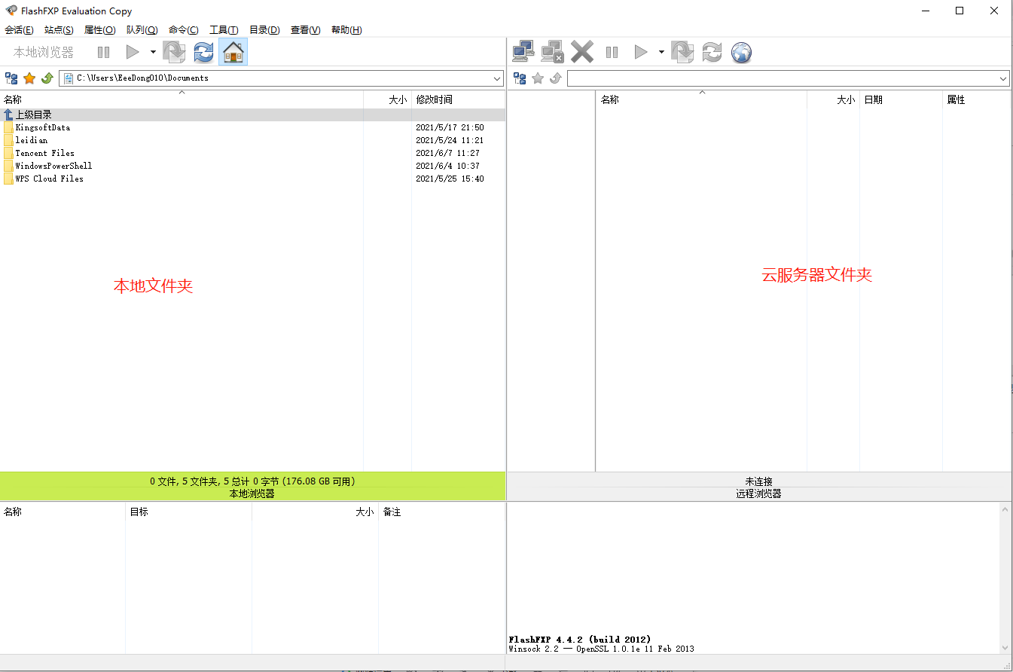The height and width of the screenshot is (672, 1013).
Task: Sort local files by 修改时间 column
Action: (435, 99)
